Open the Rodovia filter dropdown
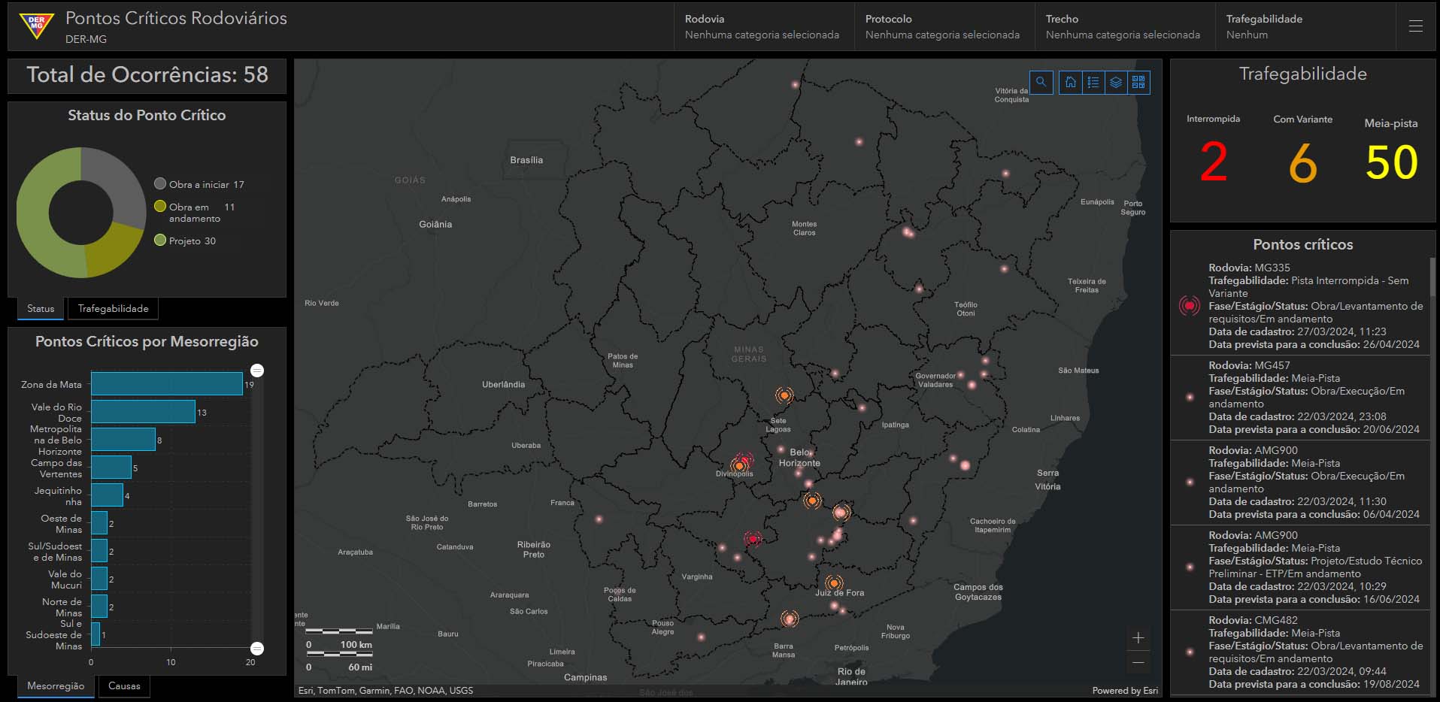1440x702 pixels. [x=763, y=26]
